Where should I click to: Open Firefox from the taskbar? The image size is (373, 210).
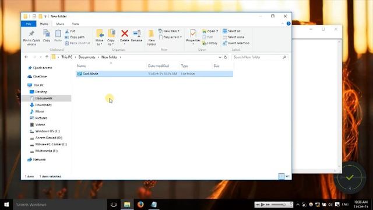140,205
